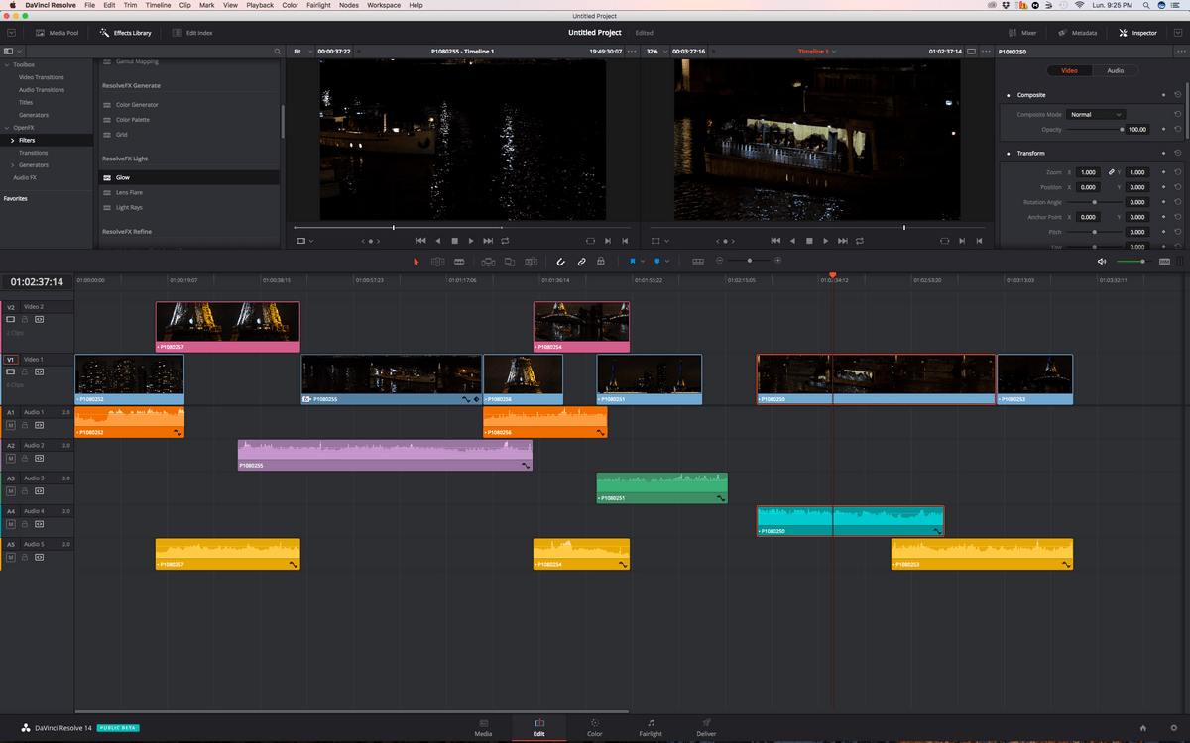Open the flag color dropdown arrow
The width and height of the screenshot is (1190, 743).
point(642,262)
